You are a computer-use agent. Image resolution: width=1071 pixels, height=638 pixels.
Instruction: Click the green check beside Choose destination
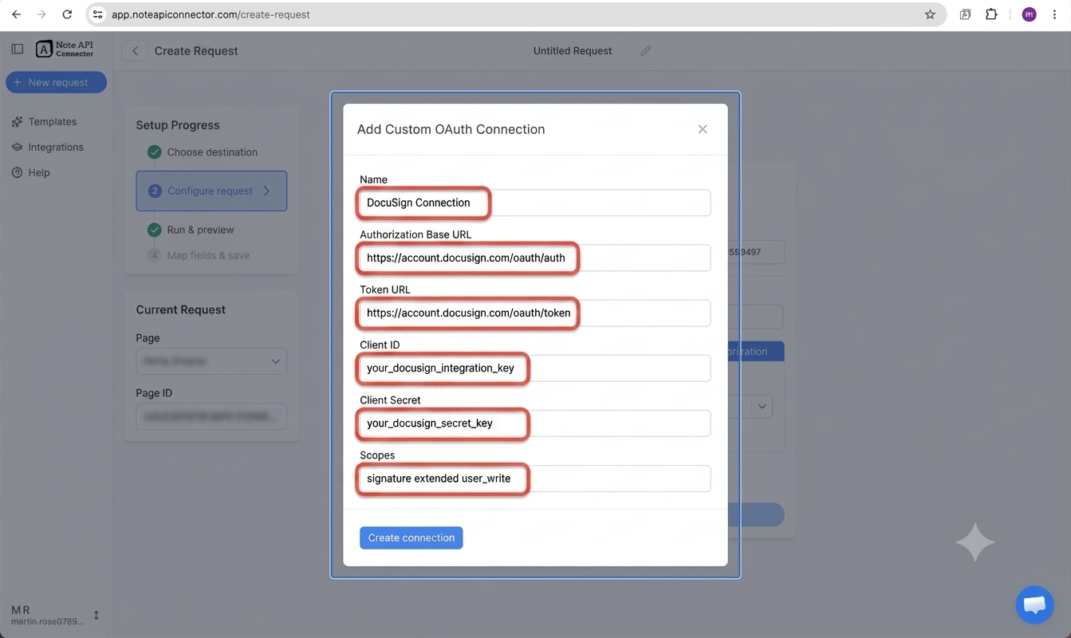pos(154,152)
